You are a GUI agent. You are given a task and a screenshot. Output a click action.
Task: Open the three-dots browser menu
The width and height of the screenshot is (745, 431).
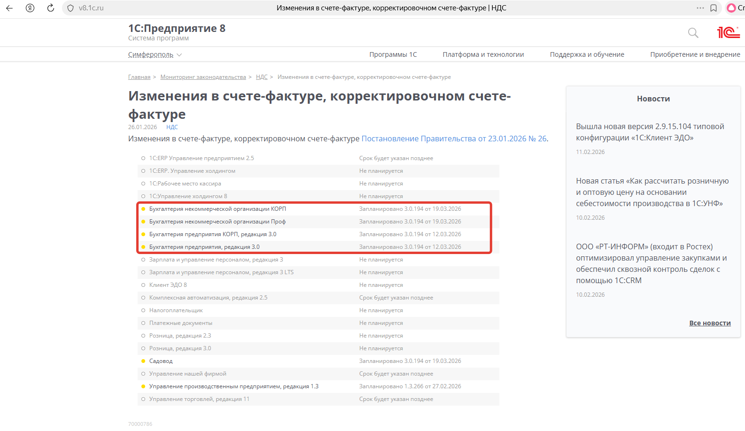[x=700, y=8]
